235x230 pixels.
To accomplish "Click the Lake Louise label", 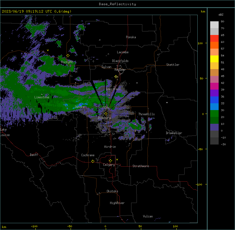I will click(x=5, y=132).
